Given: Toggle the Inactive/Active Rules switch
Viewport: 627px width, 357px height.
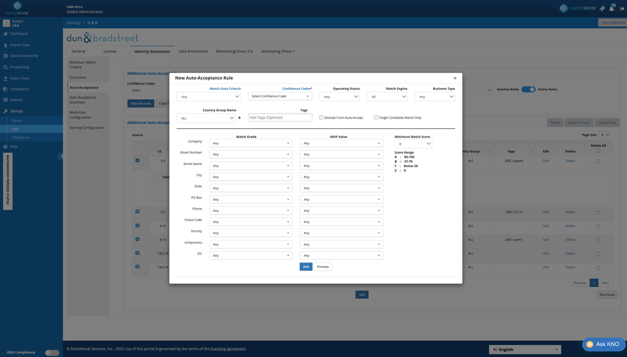Looking at the screenshot, I should point(528,89).
